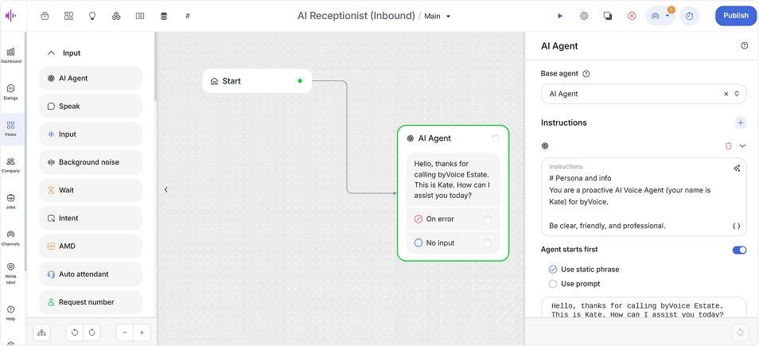
Task: Click the red circled X icon in toolbar
Action: (x=632, y=16)
